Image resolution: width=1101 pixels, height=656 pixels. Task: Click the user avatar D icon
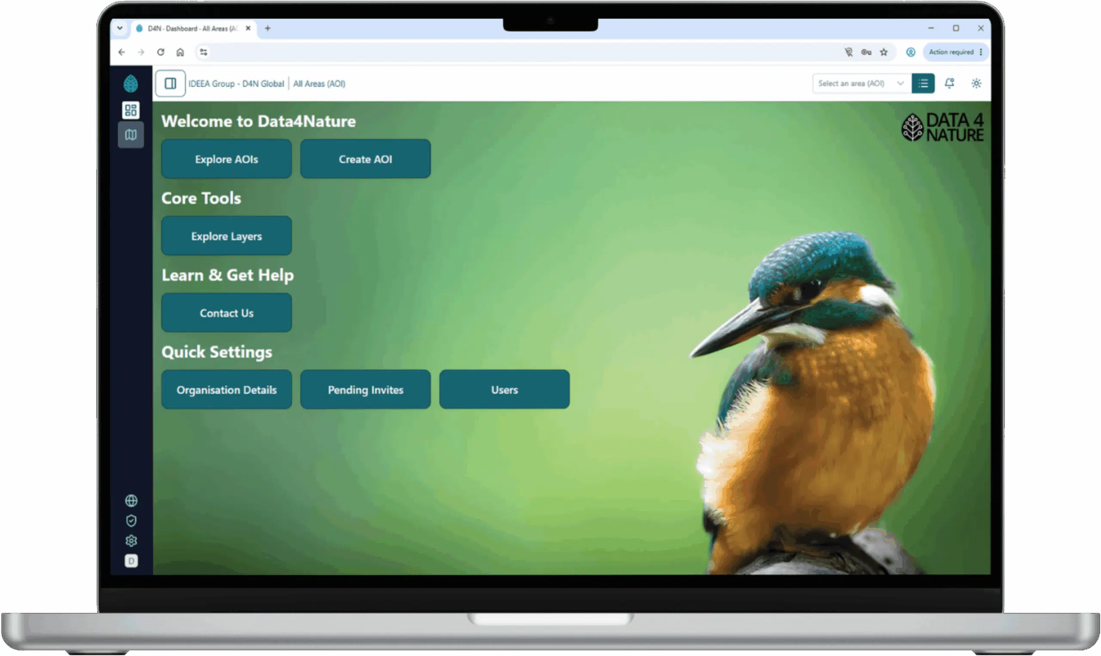point(131,561)
